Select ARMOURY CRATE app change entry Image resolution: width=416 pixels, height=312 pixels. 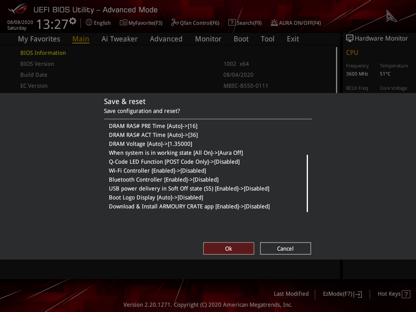click(x=189, y=206)
